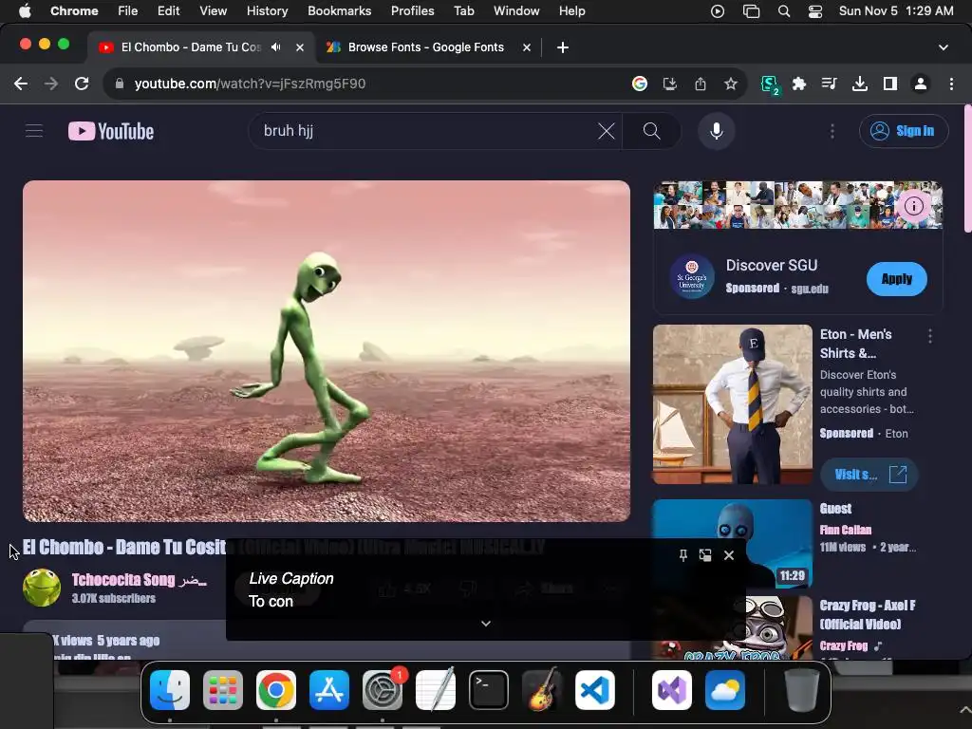
Task: Share this page from address bar
Action: 701,84
